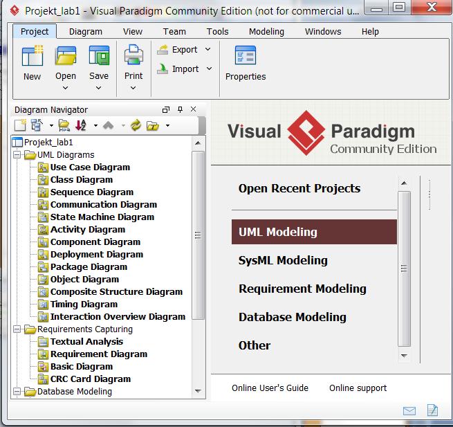This screenshot has height=427, width=453.
Task: Click the folder icon at navigator toolbar end
Action: pos(153,126)
